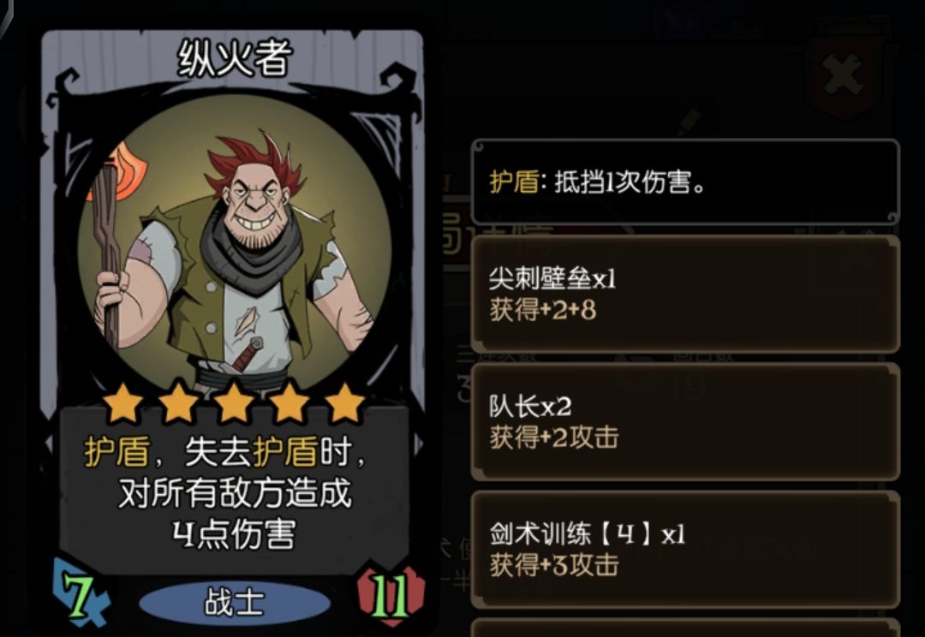
Task: Open the 护盾 keyword tooltip box
Action: [x=685, y=182]
